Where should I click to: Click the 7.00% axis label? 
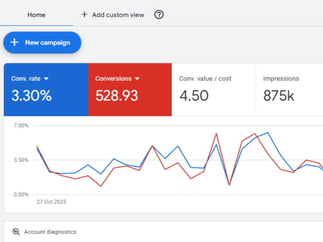pos(21,126)
